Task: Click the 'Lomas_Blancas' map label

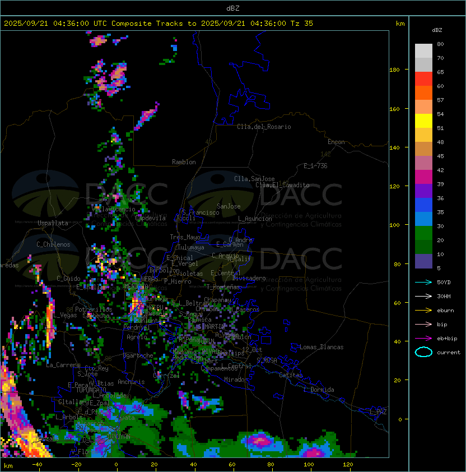Action: (321, 347)
